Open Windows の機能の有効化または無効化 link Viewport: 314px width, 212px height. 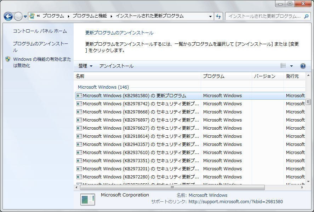(x=42, y=62)
